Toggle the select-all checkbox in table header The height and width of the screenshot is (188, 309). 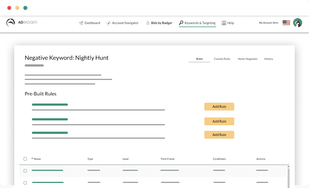point(25,159)
